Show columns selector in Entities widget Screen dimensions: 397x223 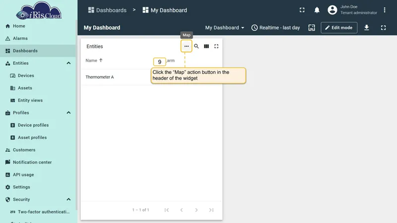(x=206, y=46)
